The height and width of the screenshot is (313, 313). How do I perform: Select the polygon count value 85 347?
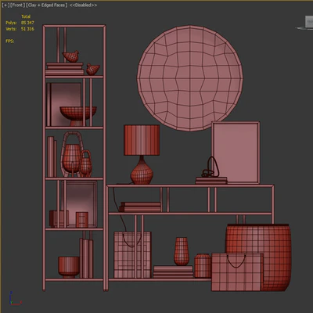click(27, 23)
